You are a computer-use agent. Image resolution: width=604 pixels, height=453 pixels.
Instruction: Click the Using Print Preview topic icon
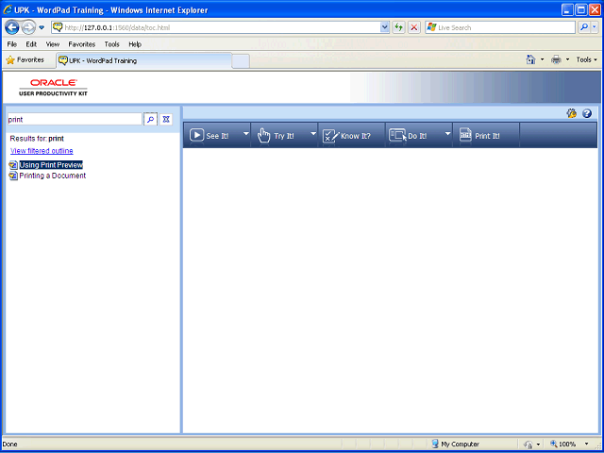pos(13,165)
